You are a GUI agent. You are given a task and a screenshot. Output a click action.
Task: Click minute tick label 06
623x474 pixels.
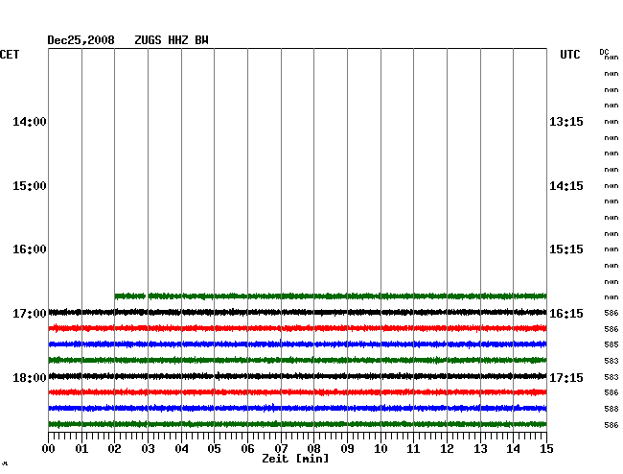[x=247, y=449]
